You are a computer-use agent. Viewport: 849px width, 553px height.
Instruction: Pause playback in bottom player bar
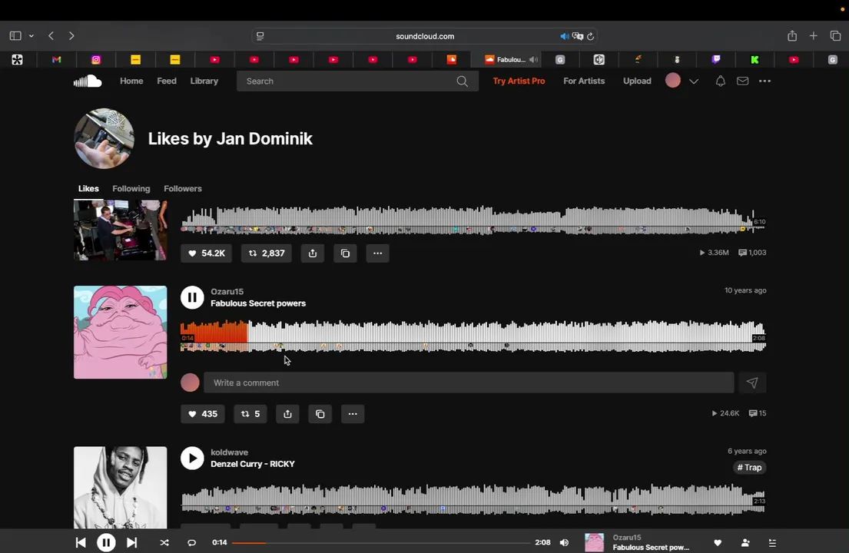(x=106, y=542)
